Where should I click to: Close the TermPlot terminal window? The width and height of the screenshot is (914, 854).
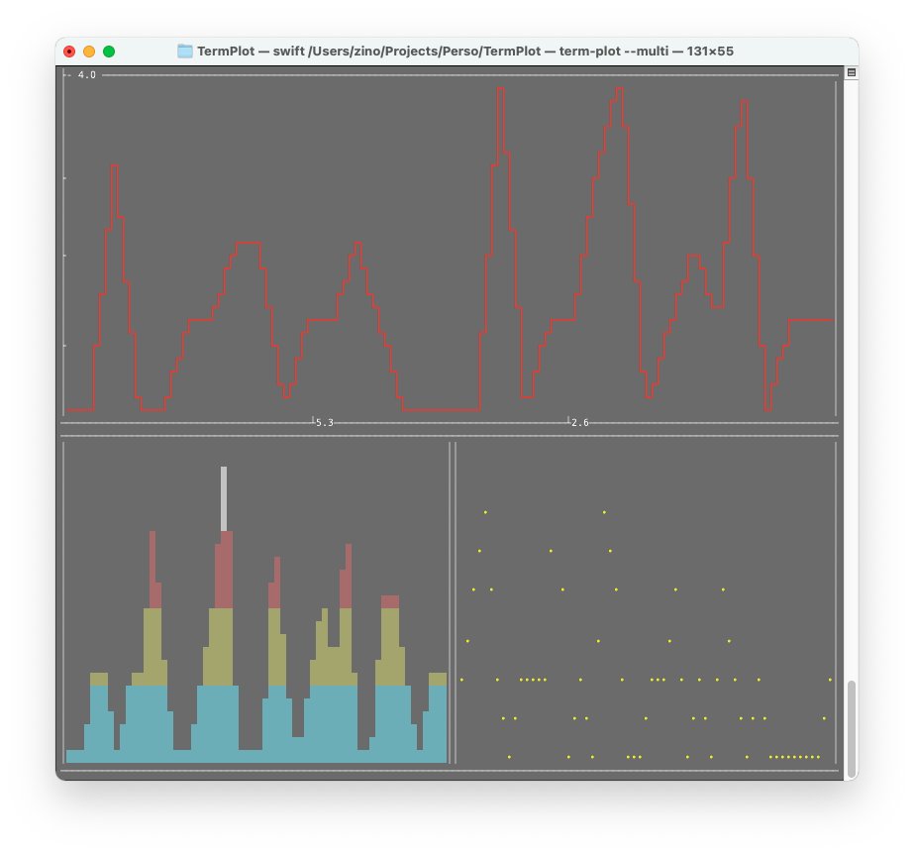(69, 52)
